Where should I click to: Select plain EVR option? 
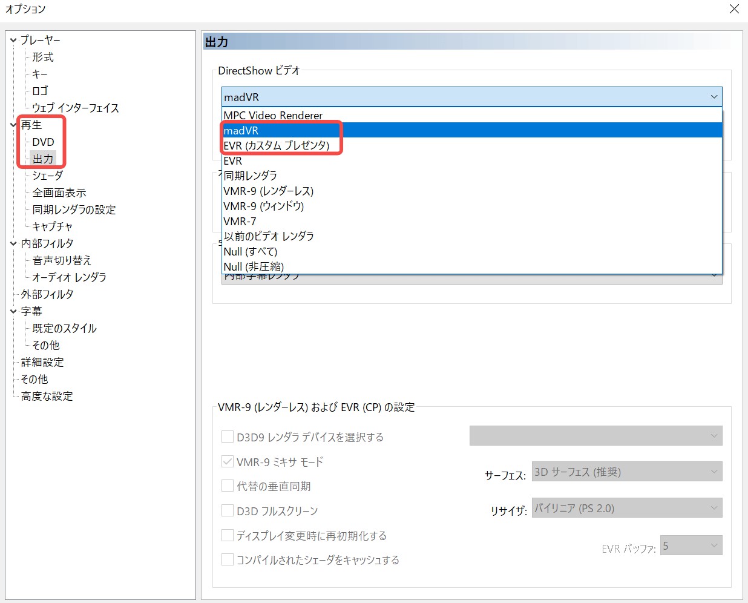pos(472,160)
